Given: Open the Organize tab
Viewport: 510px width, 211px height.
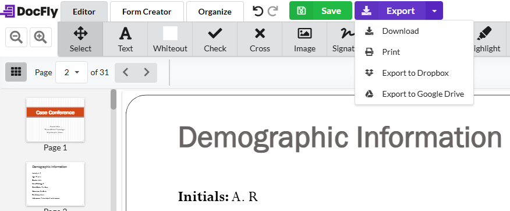Looking at the screenshot, I should click(x=215, y=12).
